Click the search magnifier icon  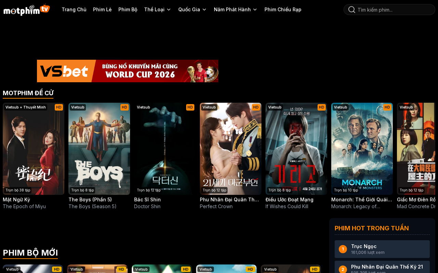351,10
